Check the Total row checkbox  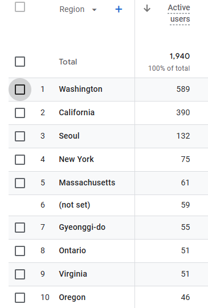coord(20,62)
